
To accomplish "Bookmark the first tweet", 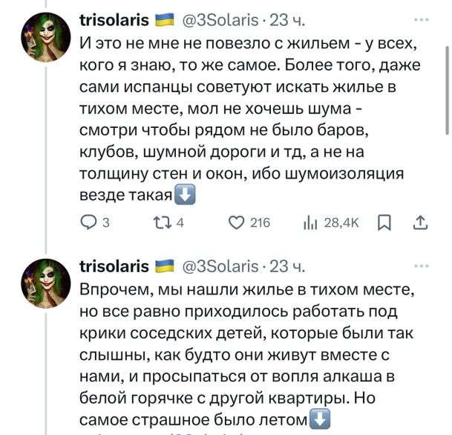I will tap(384, 222).
